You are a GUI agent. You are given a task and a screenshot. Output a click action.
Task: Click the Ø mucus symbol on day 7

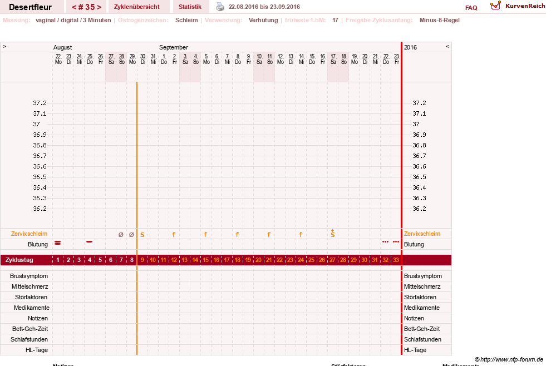[x=121, y=235]
